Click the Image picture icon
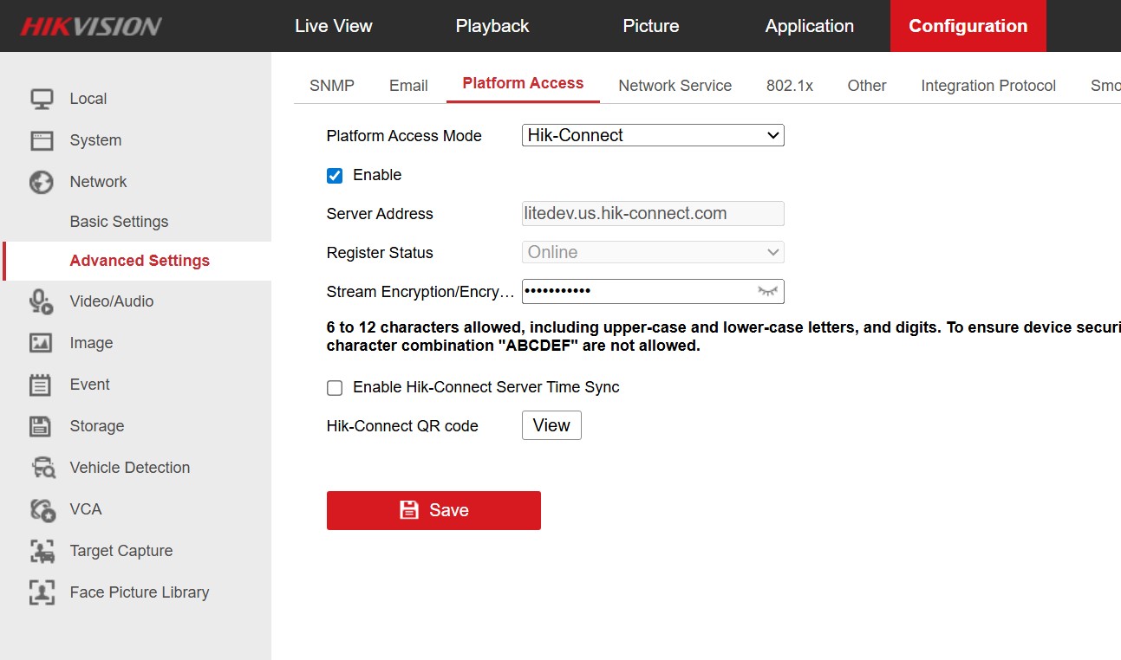1121x660 pixels. click(41, 343)
